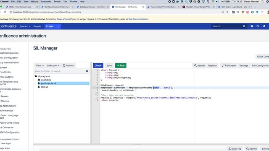This screenshot has height=151, width=269.
Task: Switch to the Configure Custom Field tab
Action: point(57,7)
